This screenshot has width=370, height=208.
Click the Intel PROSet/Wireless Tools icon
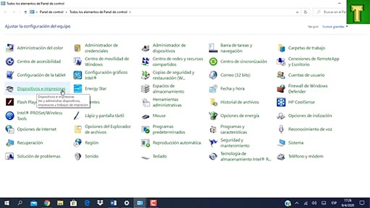[x=10, y=116]
